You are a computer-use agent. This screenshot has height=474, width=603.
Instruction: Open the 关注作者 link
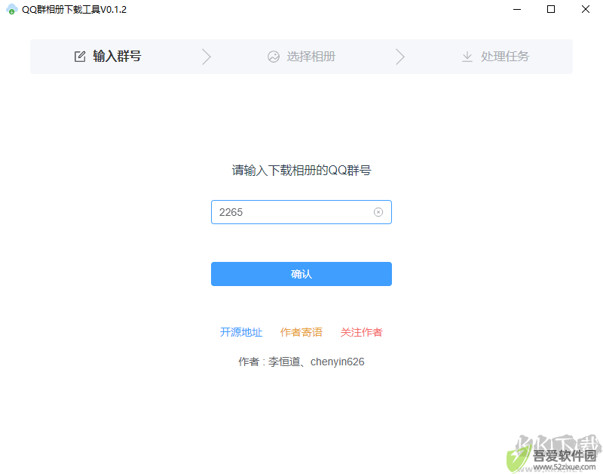pyautogui.click(x=362, y=332)
